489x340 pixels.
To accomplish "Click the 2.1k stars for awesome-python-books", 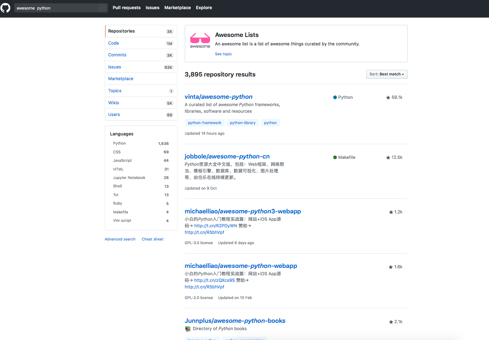I will [396, 322].
